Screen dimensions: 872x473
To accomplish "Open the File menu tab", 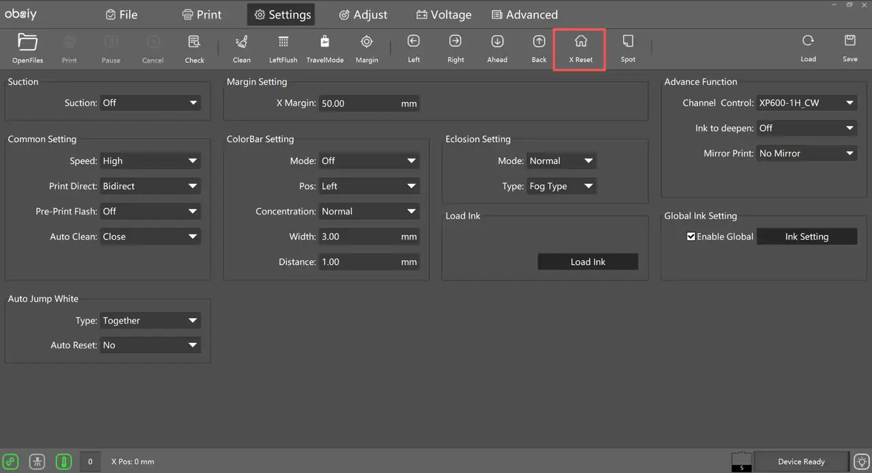I will pyautogui.click(x=121, y=14).
